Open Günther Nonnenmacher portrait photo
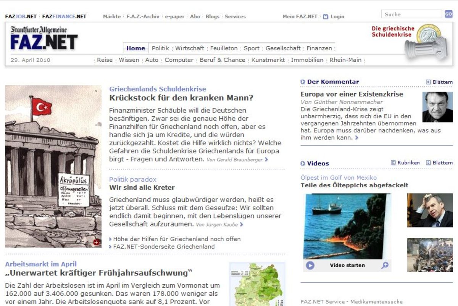The width and height of the screenshot is (458, 306). pos(437,107)
